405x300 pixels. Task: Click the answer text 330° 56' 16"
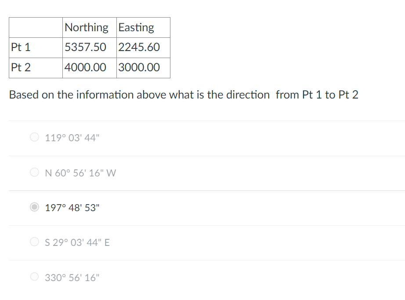click(x=72, y=278)
